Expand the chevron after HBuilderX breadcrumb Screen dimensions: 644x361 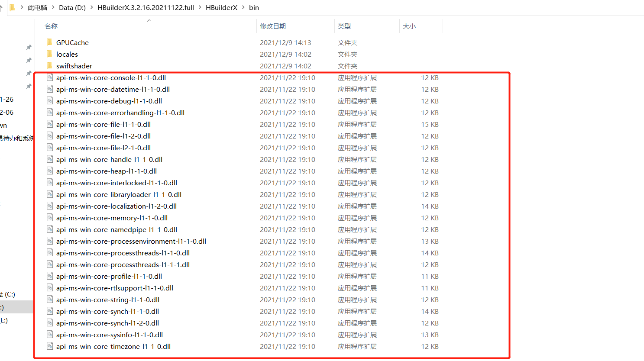point(243,7)
